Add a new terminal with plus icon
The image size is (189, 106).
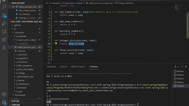point(175,67)
